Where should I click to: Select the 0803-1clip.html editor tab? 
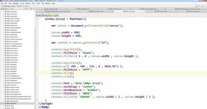(x=129, y=11)
